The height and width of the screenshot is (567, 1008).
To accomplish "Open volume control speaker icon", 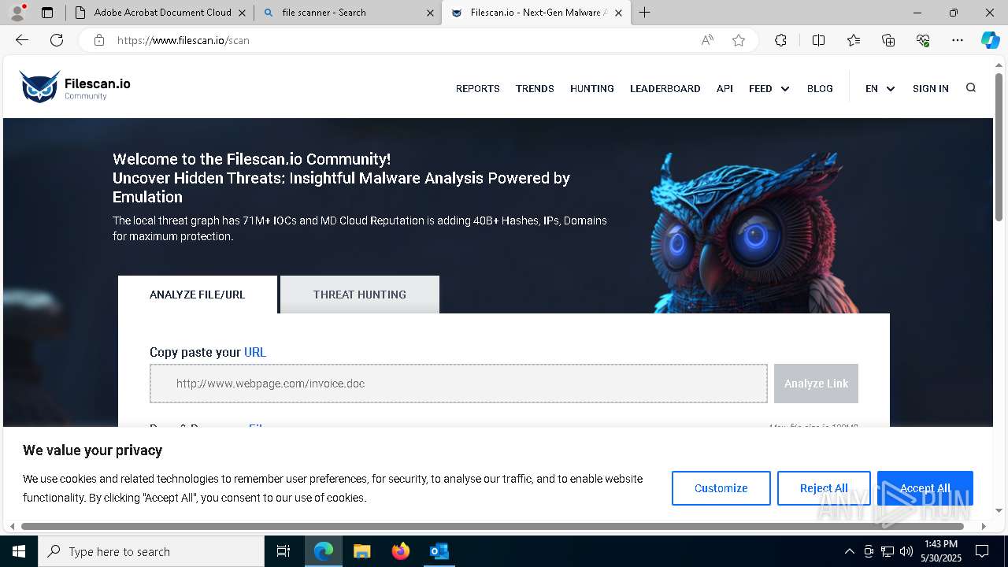I will [906, 551].
